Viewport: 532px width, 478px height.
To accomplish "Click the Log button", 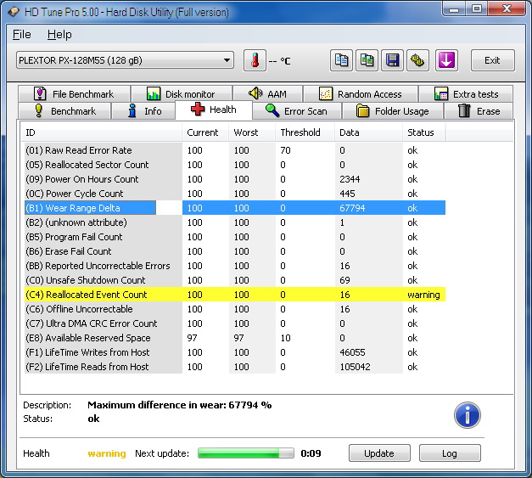I will pos(450,453).
